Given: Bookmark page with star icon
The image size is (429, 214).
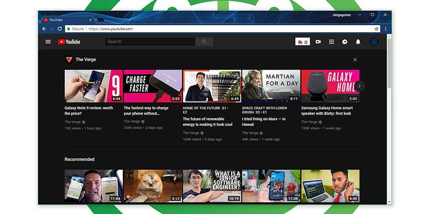Looking at the screenshot, I should tap(376, 29).
